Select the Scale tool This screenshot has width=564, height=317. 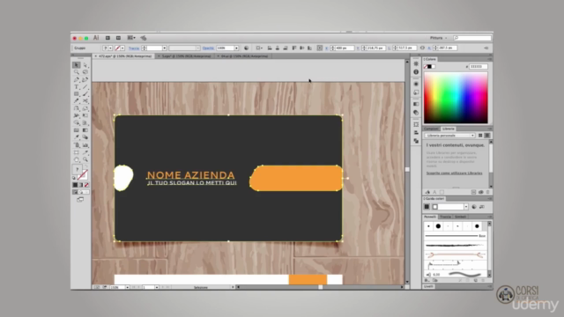click(x=85, y=108)
